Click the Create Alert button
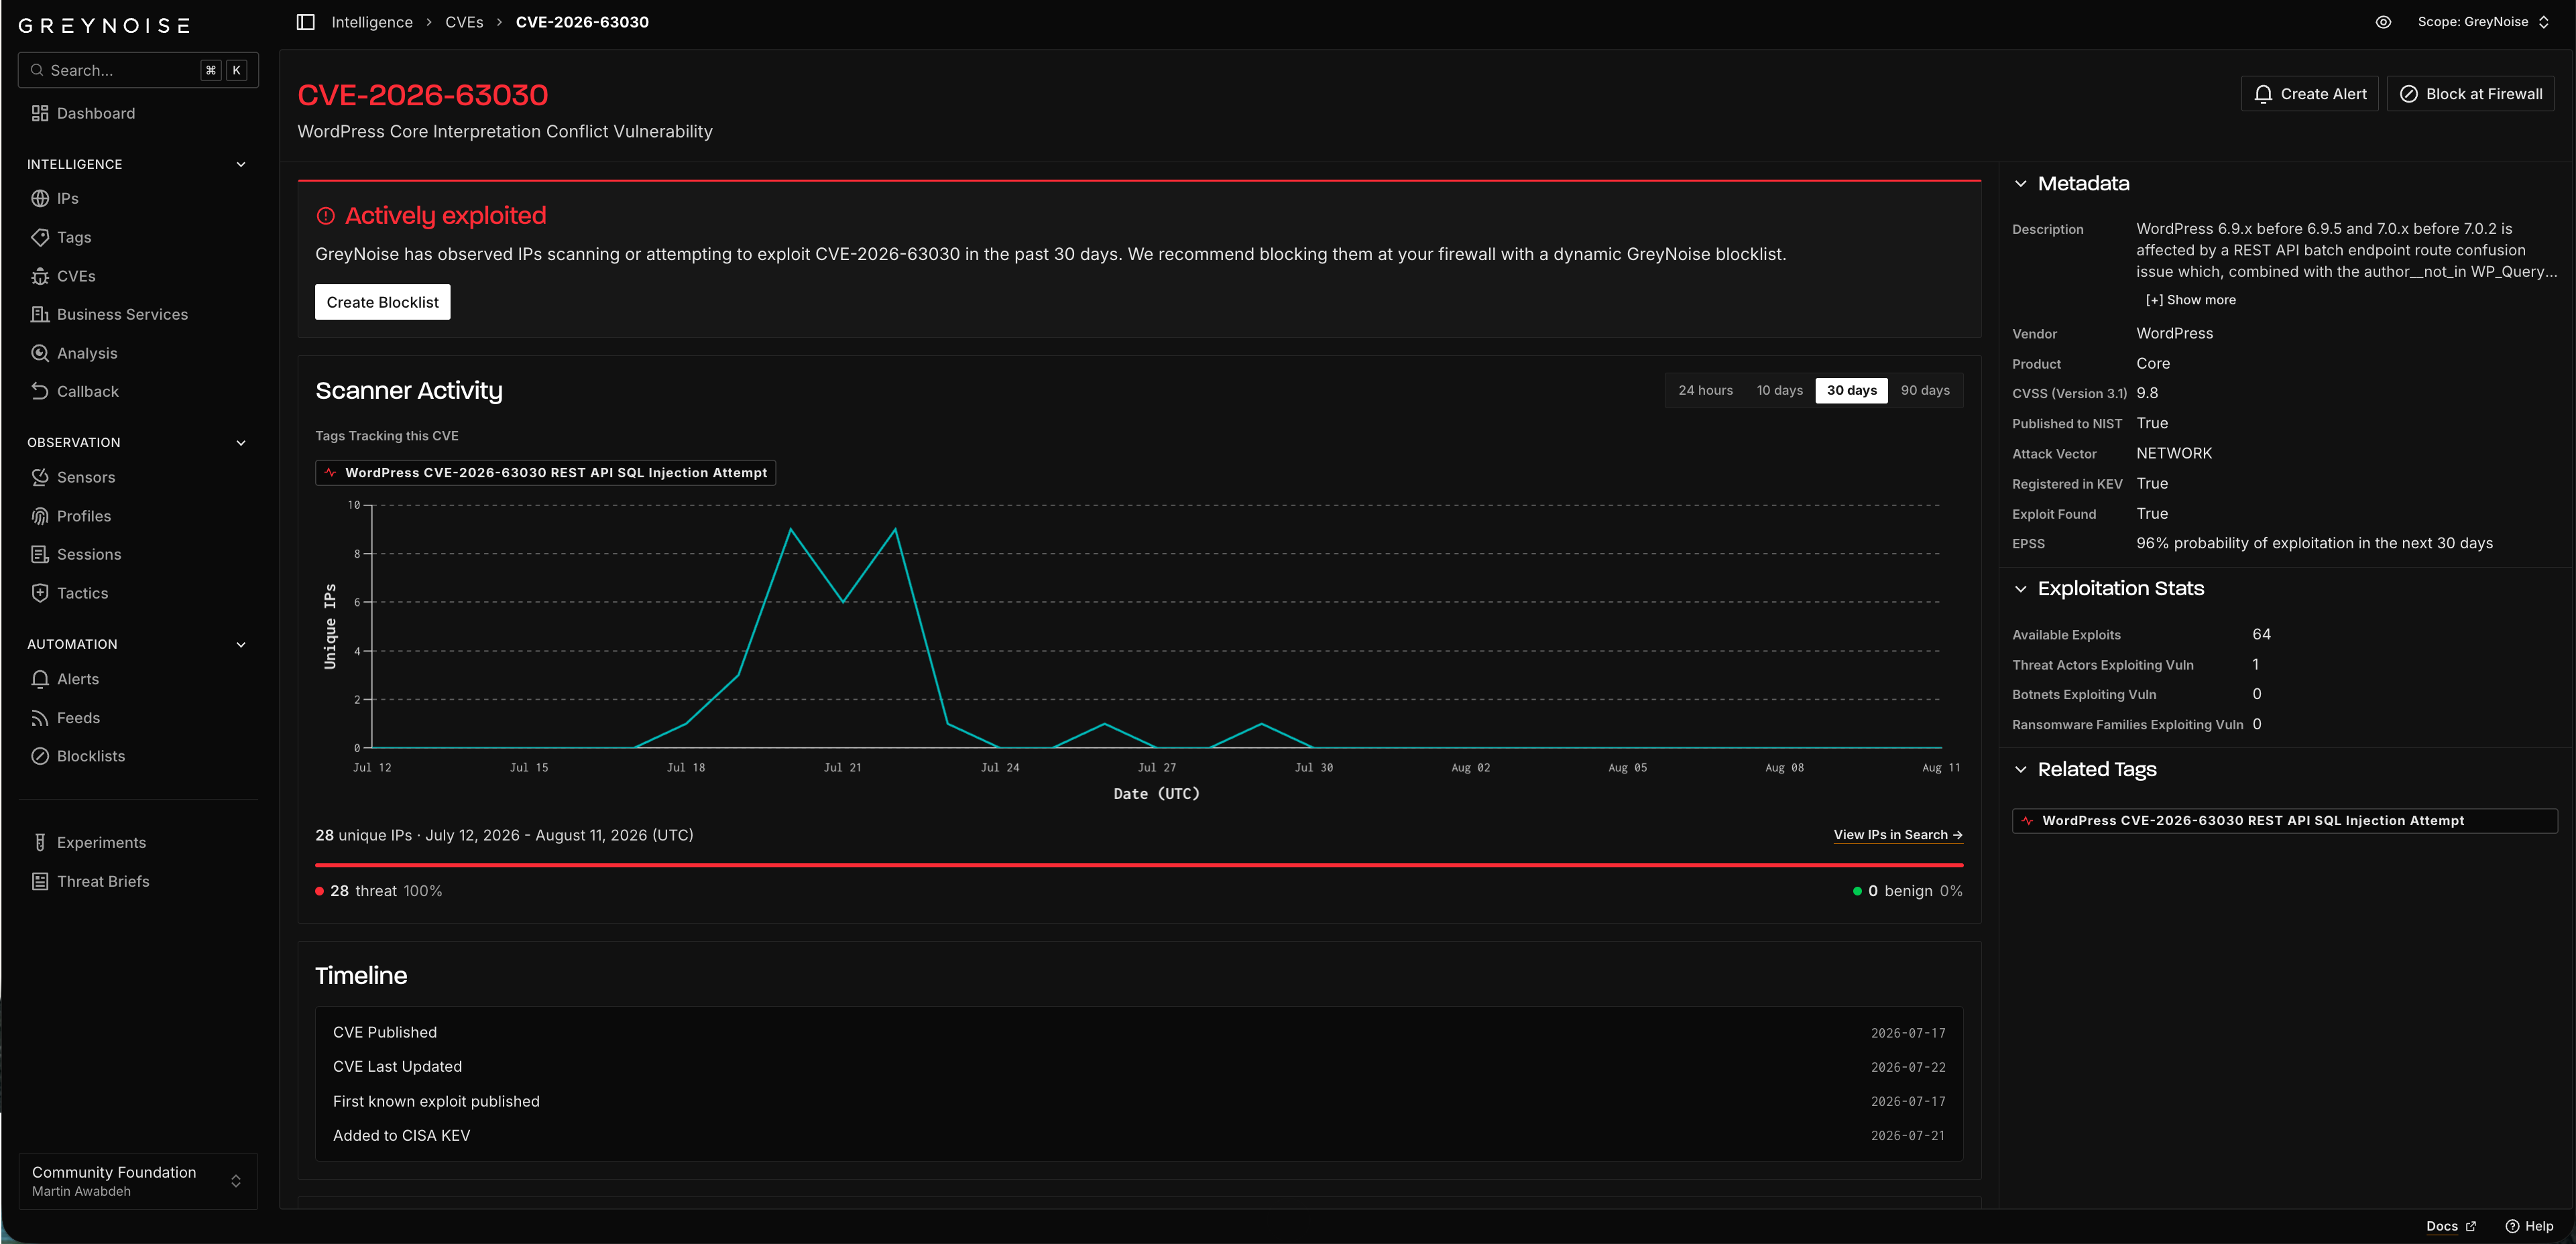 pyautogui.click(x=2310, y=94)
